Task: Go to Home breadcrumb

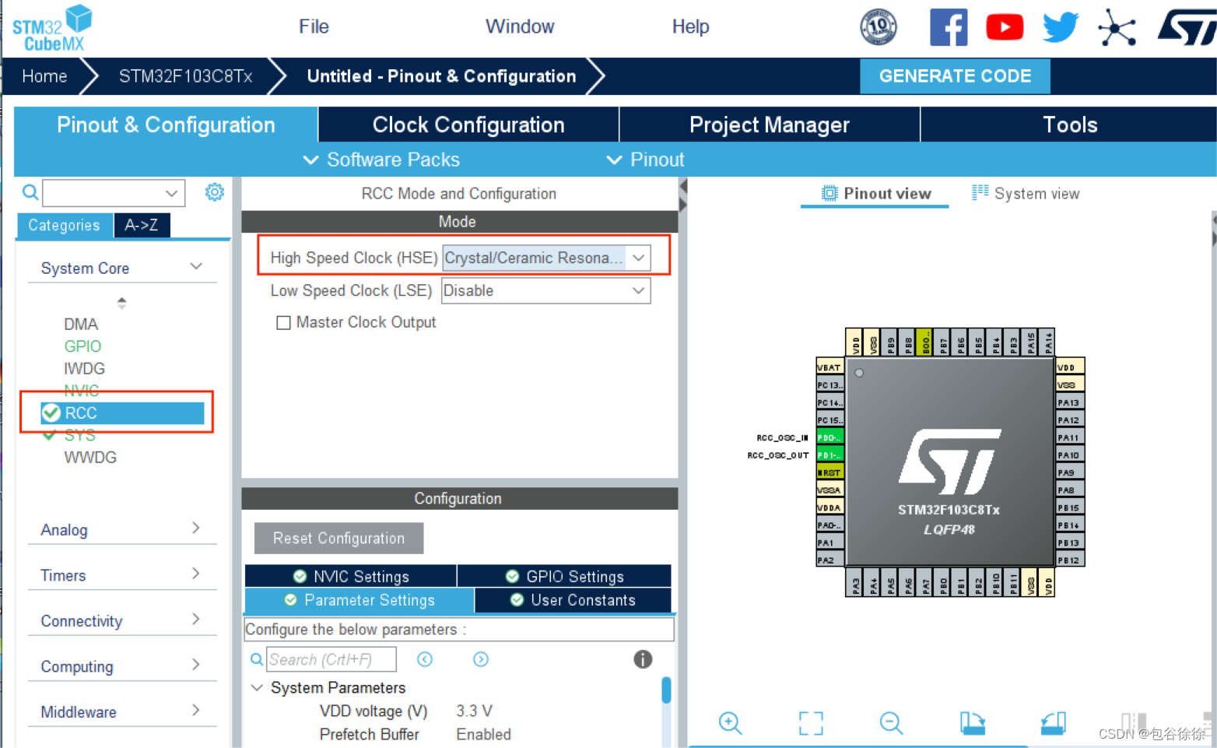Action: pyautogui.click(x=44, y=76)
